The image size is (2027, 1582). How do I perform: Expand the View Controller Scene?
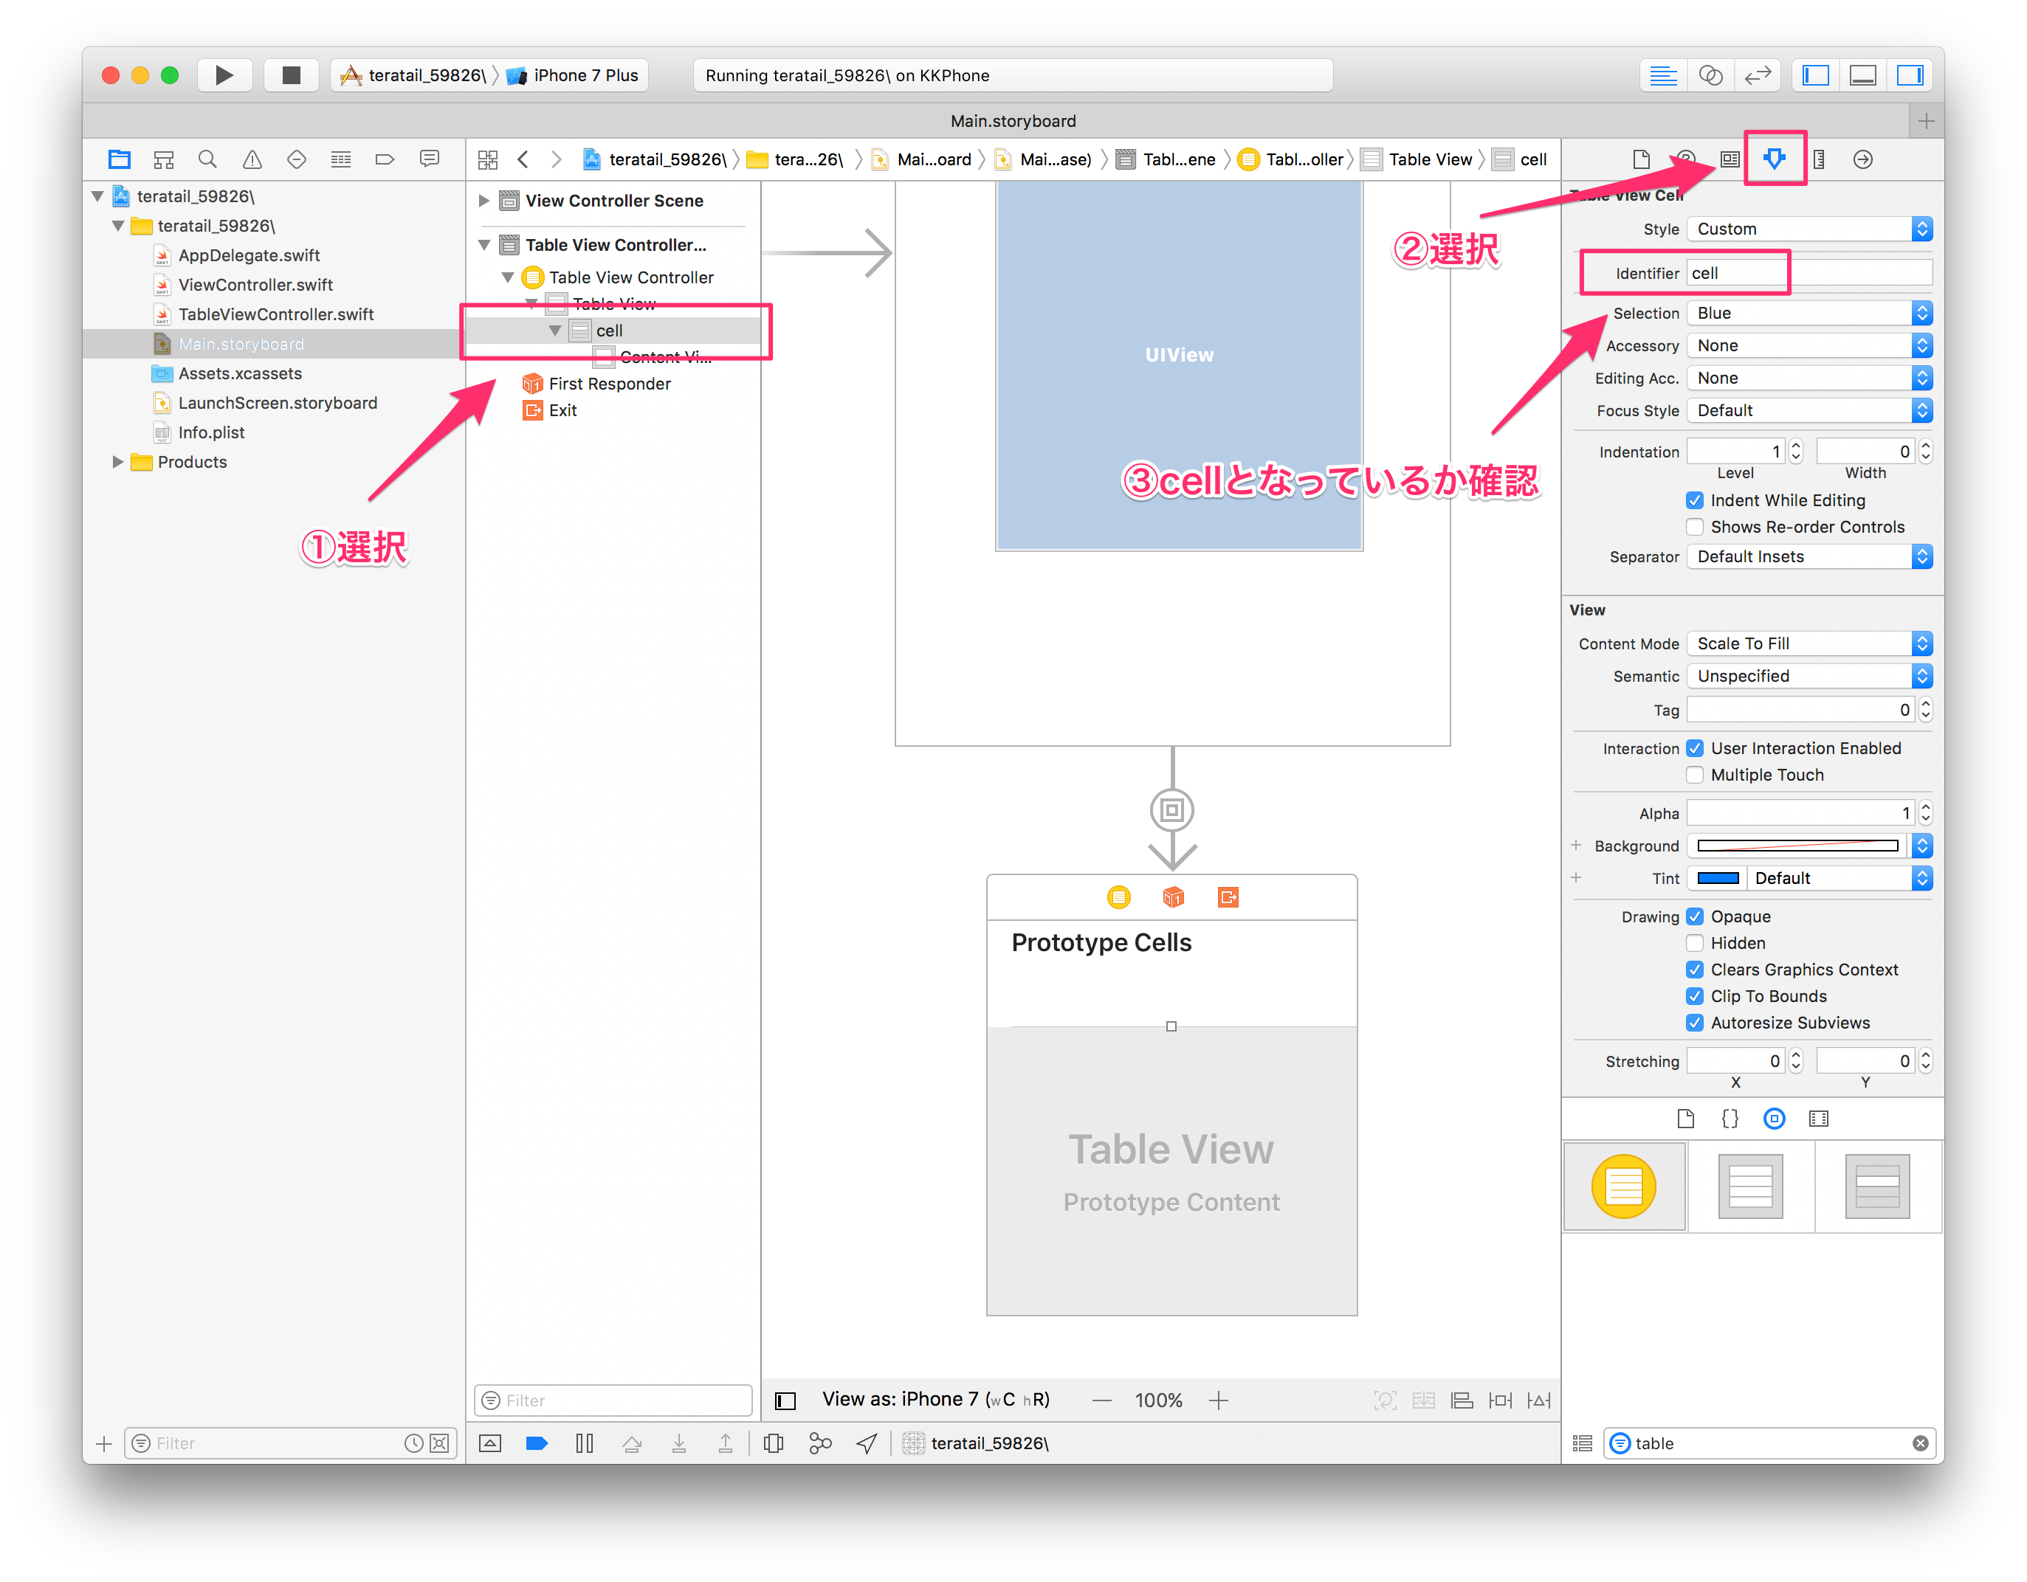(483, 201)
